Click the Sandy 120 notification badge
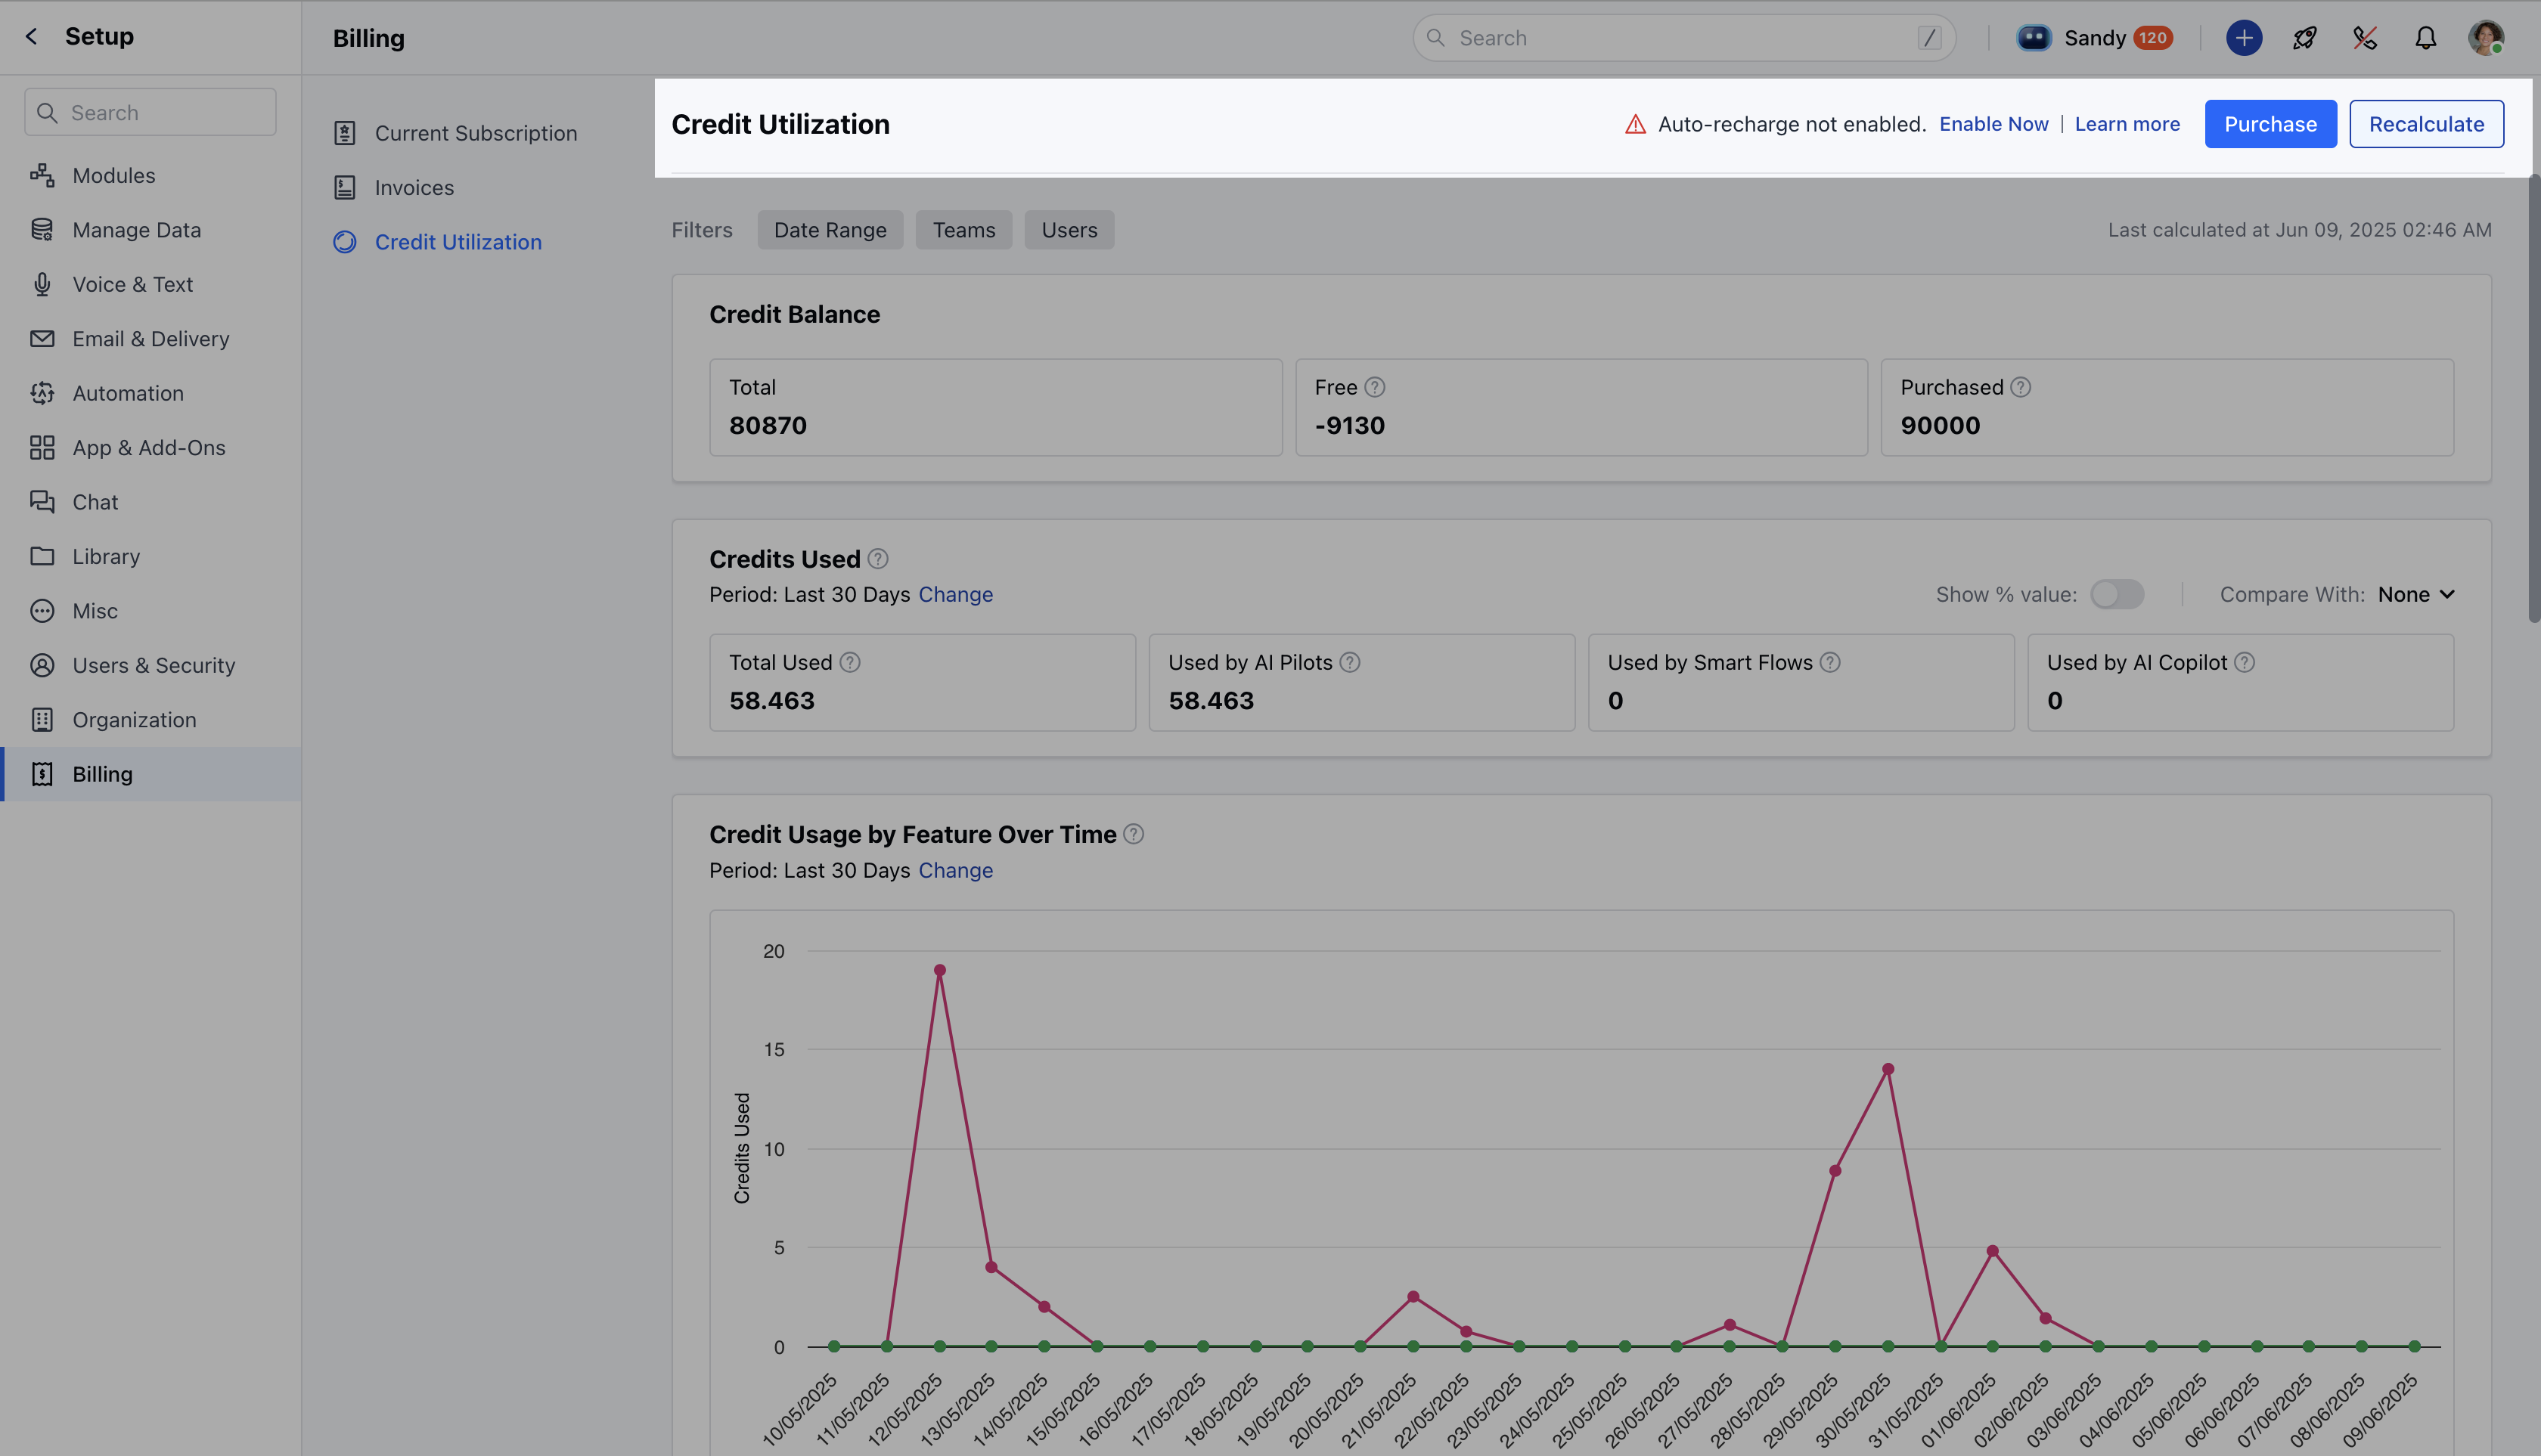2541x1456 pixels. coord(2152,38)
